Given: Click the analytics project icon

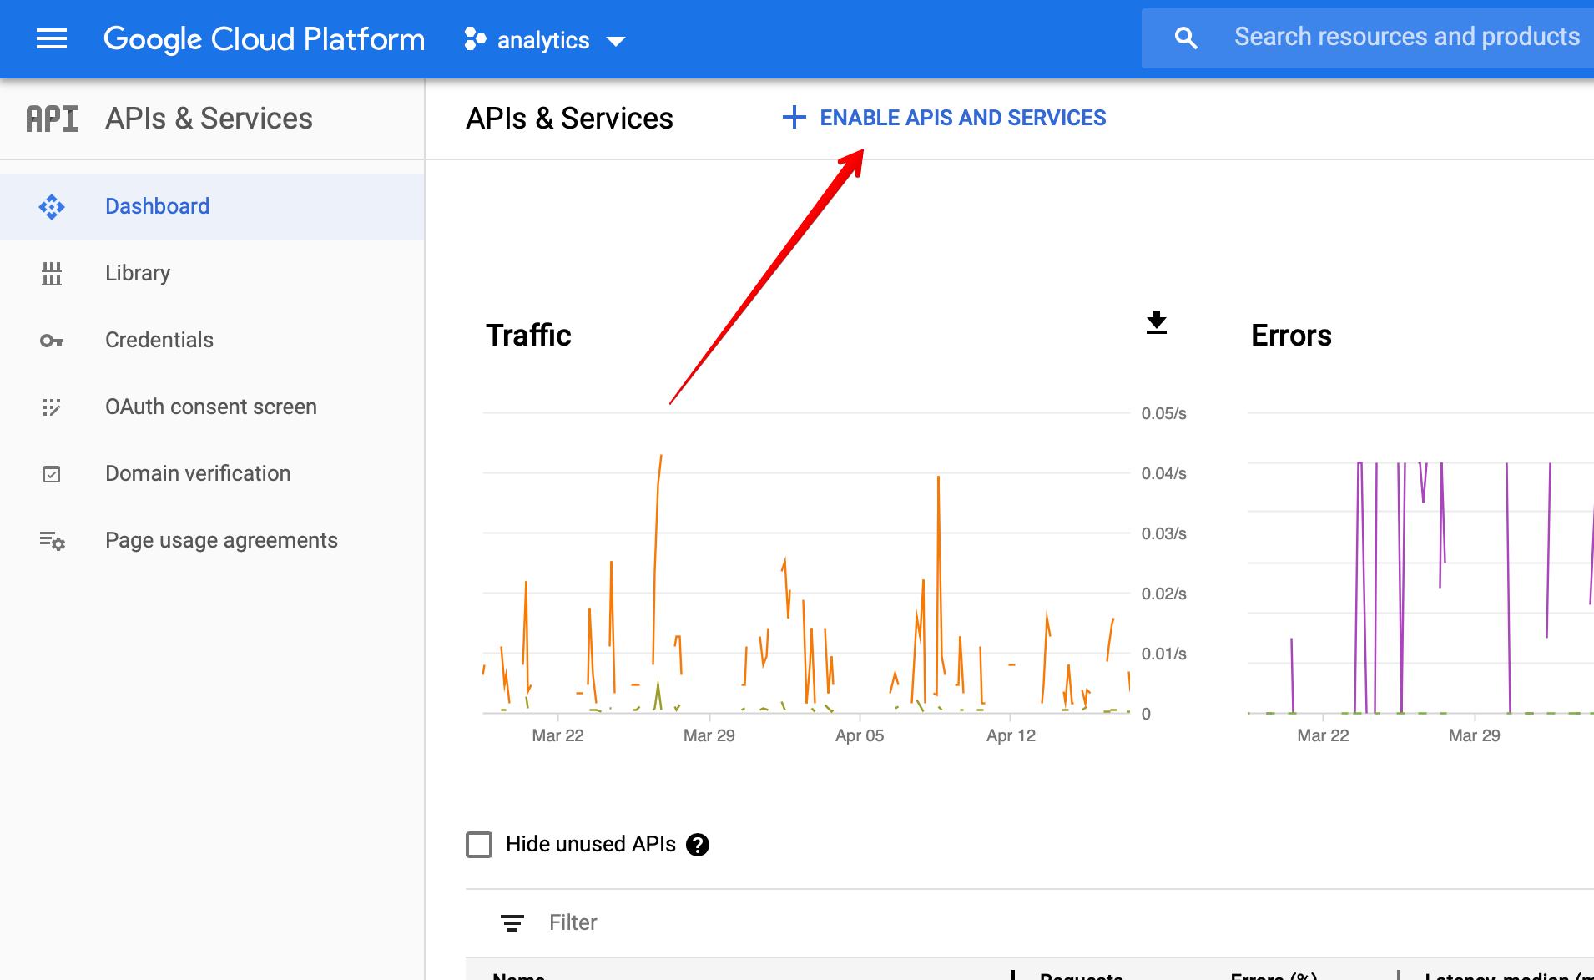Looking at the screenshot, I should click(476, 39).
